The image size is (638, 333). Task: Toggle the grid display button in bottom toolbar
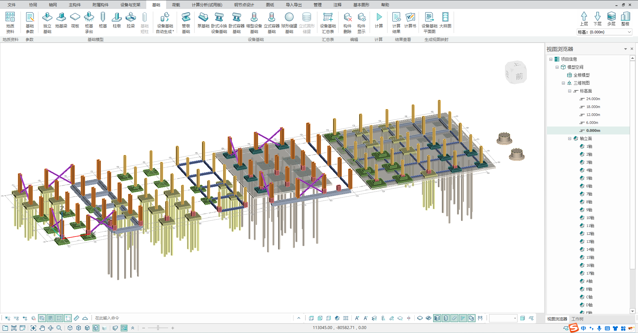(x=51, y=318)
